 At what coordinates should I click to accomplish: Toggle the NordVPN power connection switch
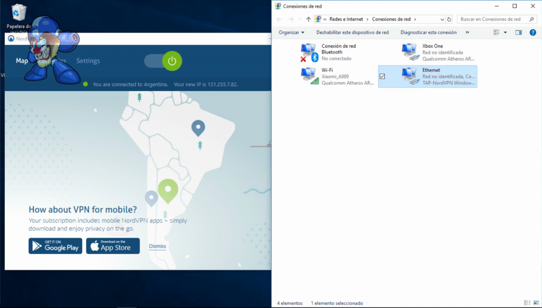pos(164,61)
